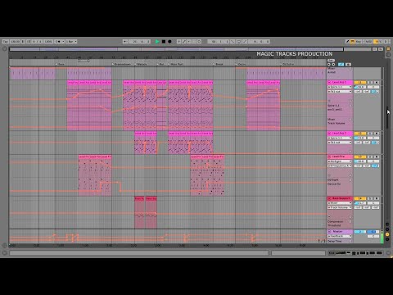Start playback with the green Play button

coord(157,42)
